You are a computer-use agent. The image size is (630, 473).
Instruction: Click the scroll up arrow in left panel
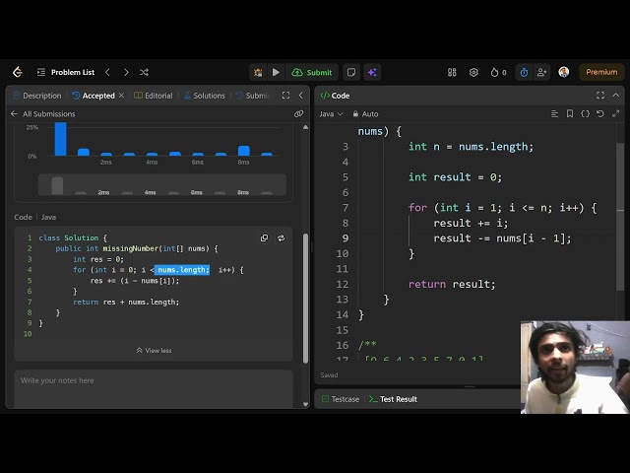pos(305,127)
